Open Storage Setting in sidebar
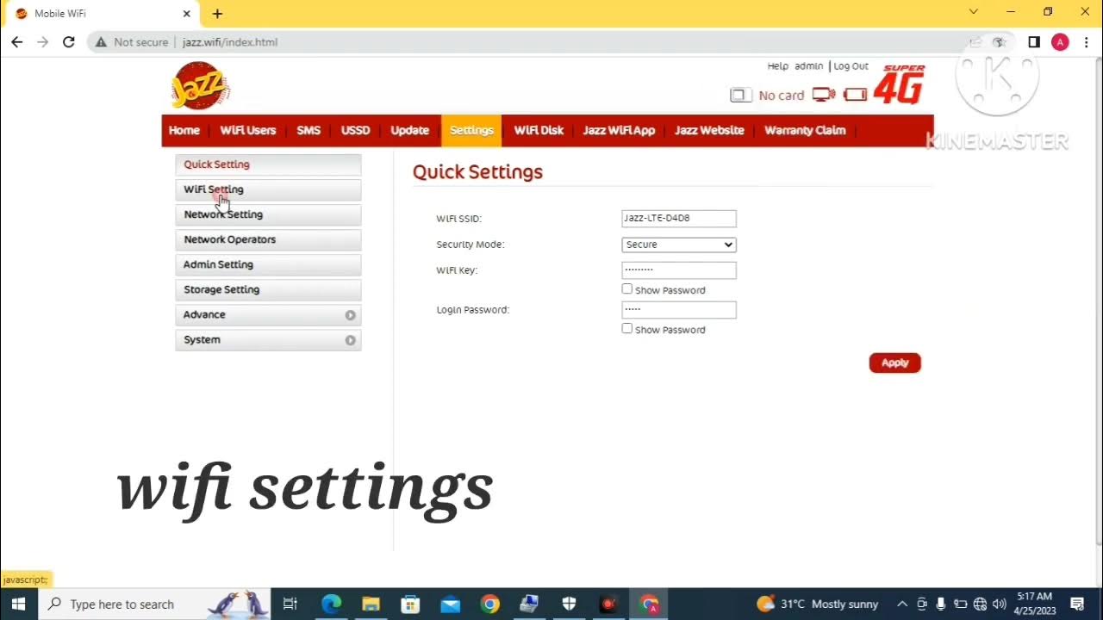The height and width of the screenshot is (620, 1103). point(268,289)
